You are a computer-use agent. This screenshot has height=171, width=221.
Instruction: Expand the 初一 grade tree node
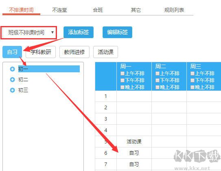(12, 69)
